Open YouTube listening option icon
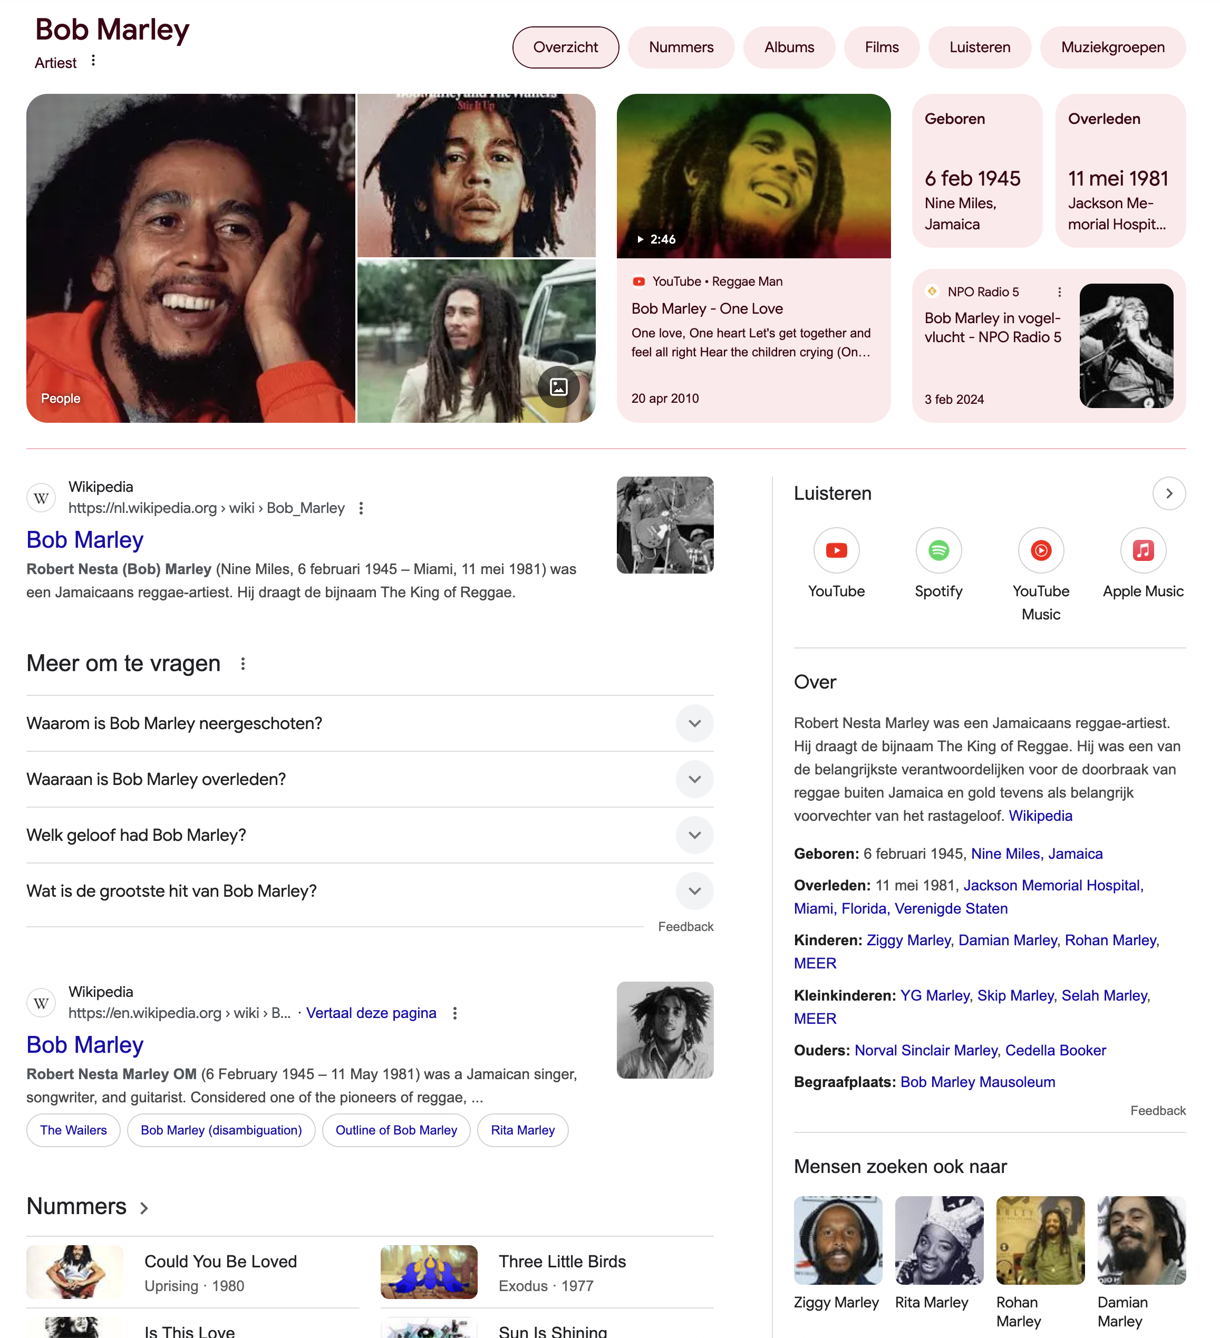Viewport: 1220px width, 1338px height. coord(836,550)
